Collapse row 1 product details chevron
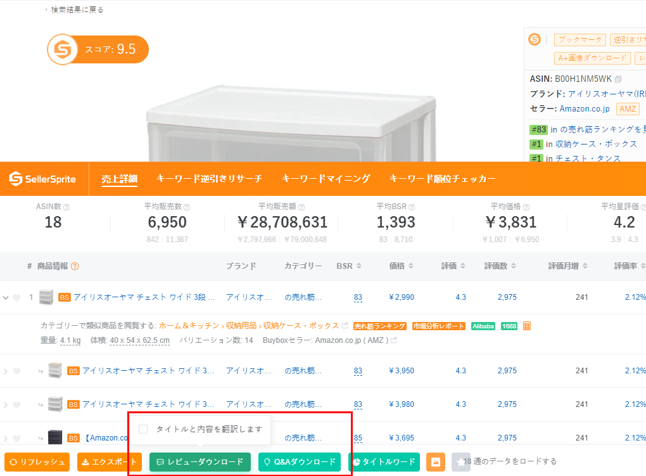Image resolution: width=646 pixels, height=476 pixels. (5, 297)
